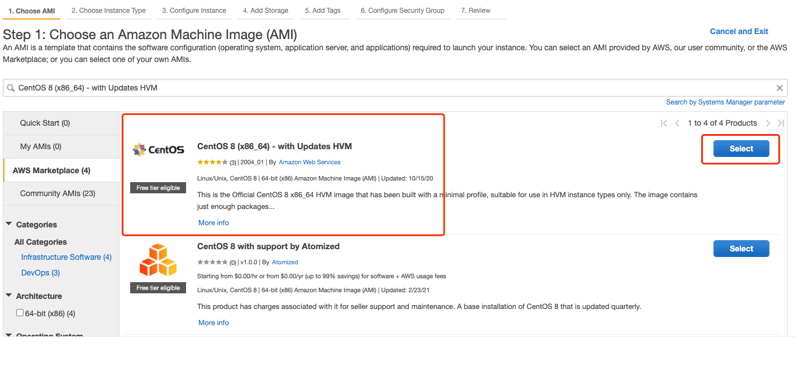Open Search by Systems Manager parameter link

725,102
